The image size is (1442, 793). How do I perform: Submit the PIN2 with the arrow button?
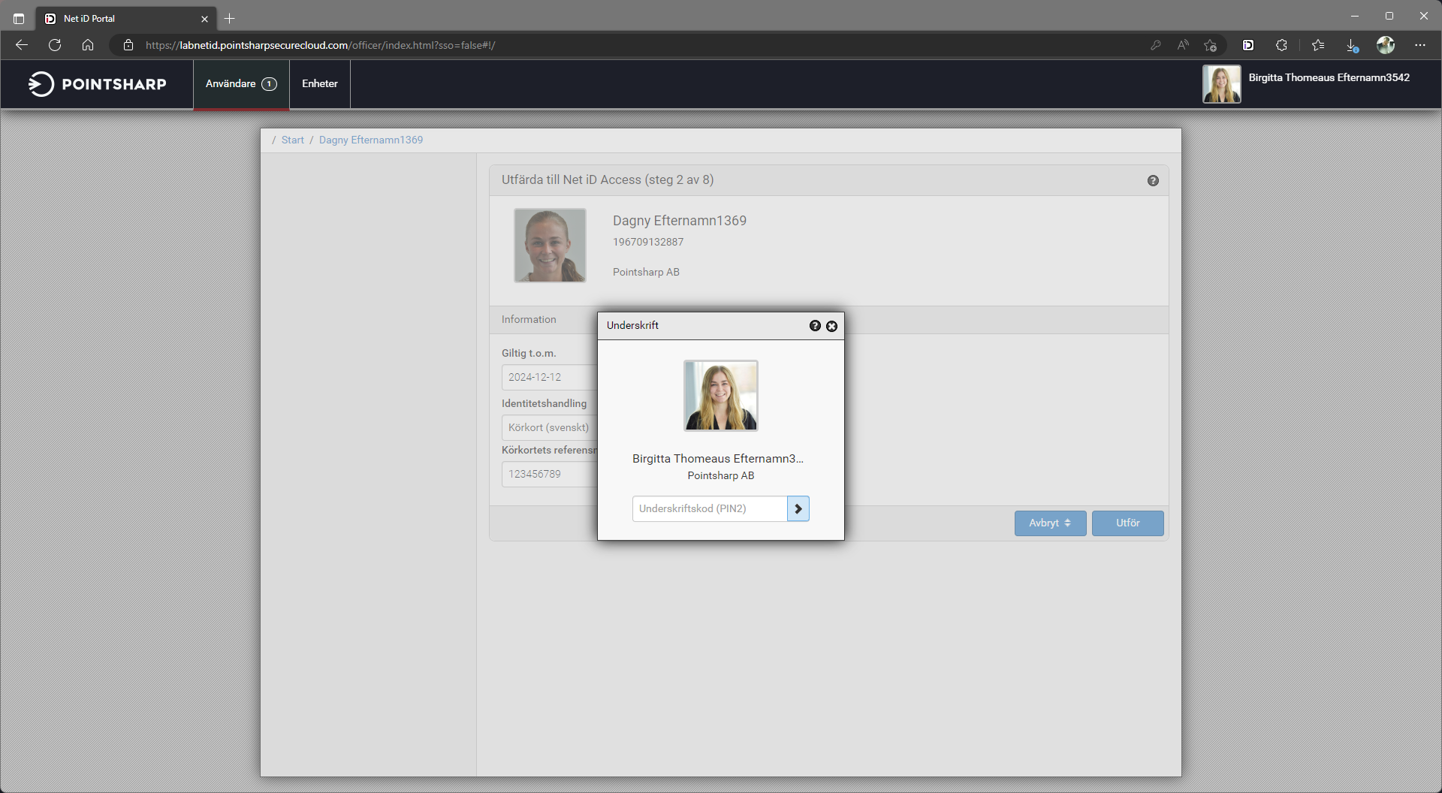pyautogui.click(x=798, y=508)
